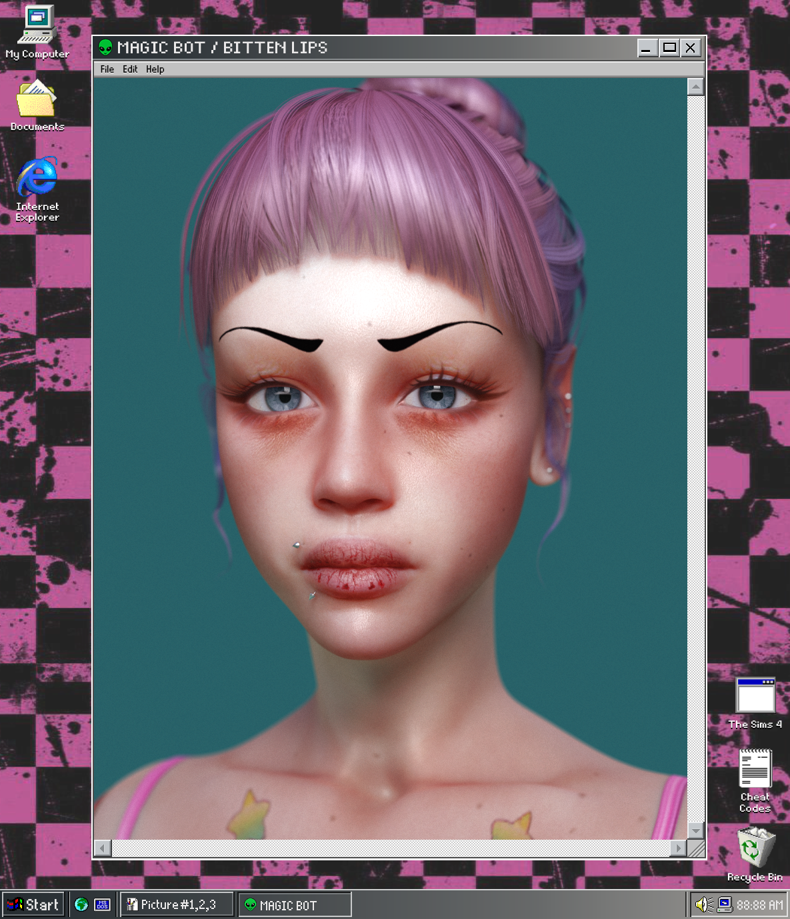Image resolution: width=790 pixels, height=919 pixels.
Task: Open the Documents folder
Action: point(37,100)
